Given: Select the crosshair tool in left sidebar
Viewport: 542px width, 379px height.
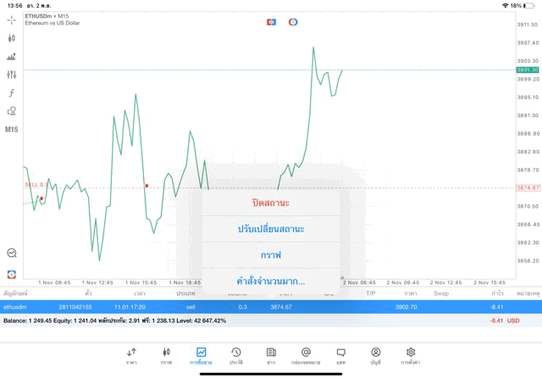Looking at the screenshot, I should click(x=12, y=20).
